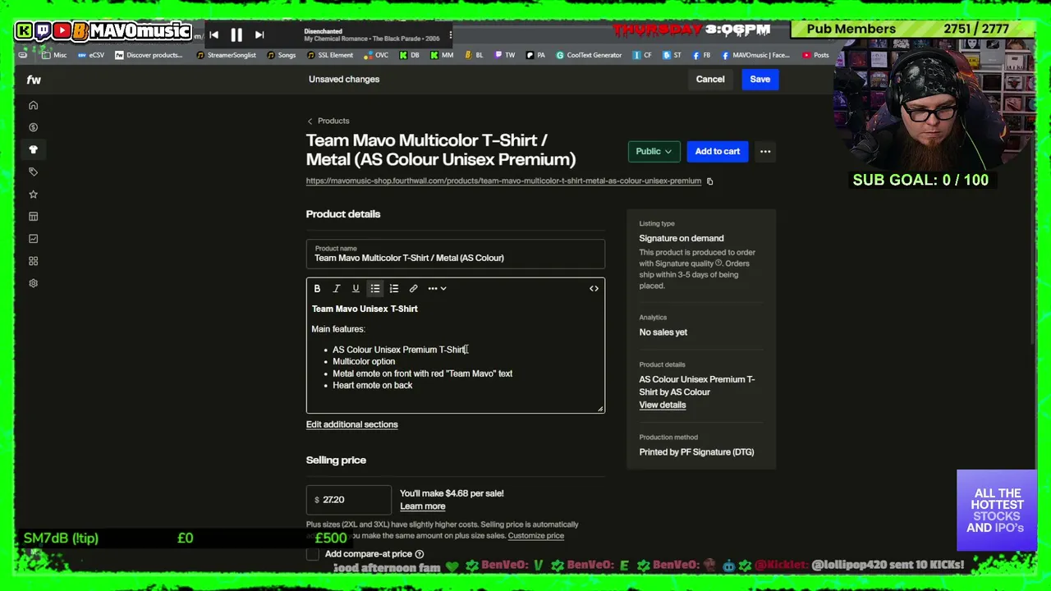1051x591 pixels.
Task: Save the unsaved changes
Action: tap(760, 80)
